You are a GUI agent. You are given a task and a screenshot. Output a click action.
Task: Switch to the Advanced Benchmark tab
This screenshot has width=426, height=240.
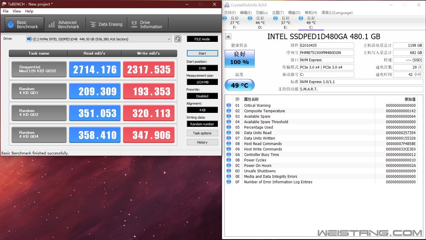[x=65, y=24]
